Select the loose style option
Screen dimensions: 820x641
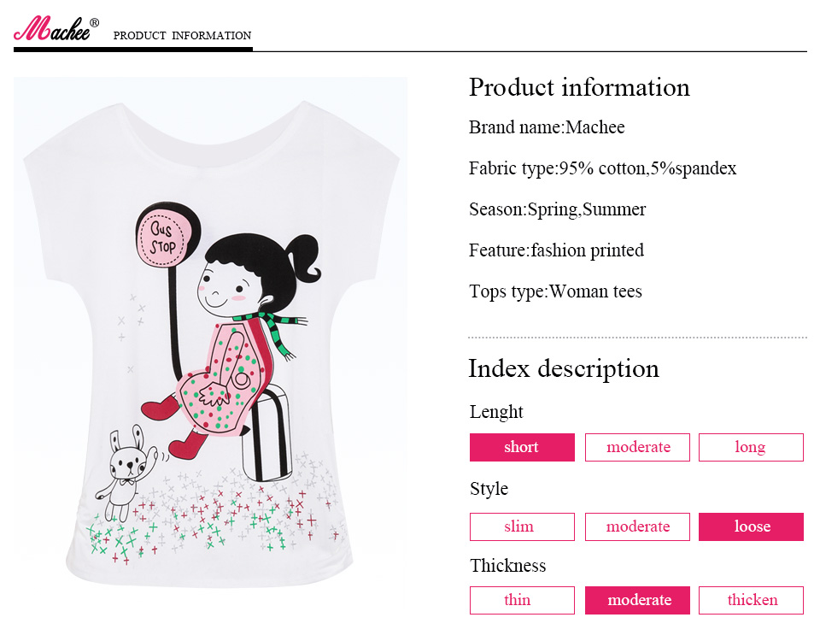[x=751, y=526]
